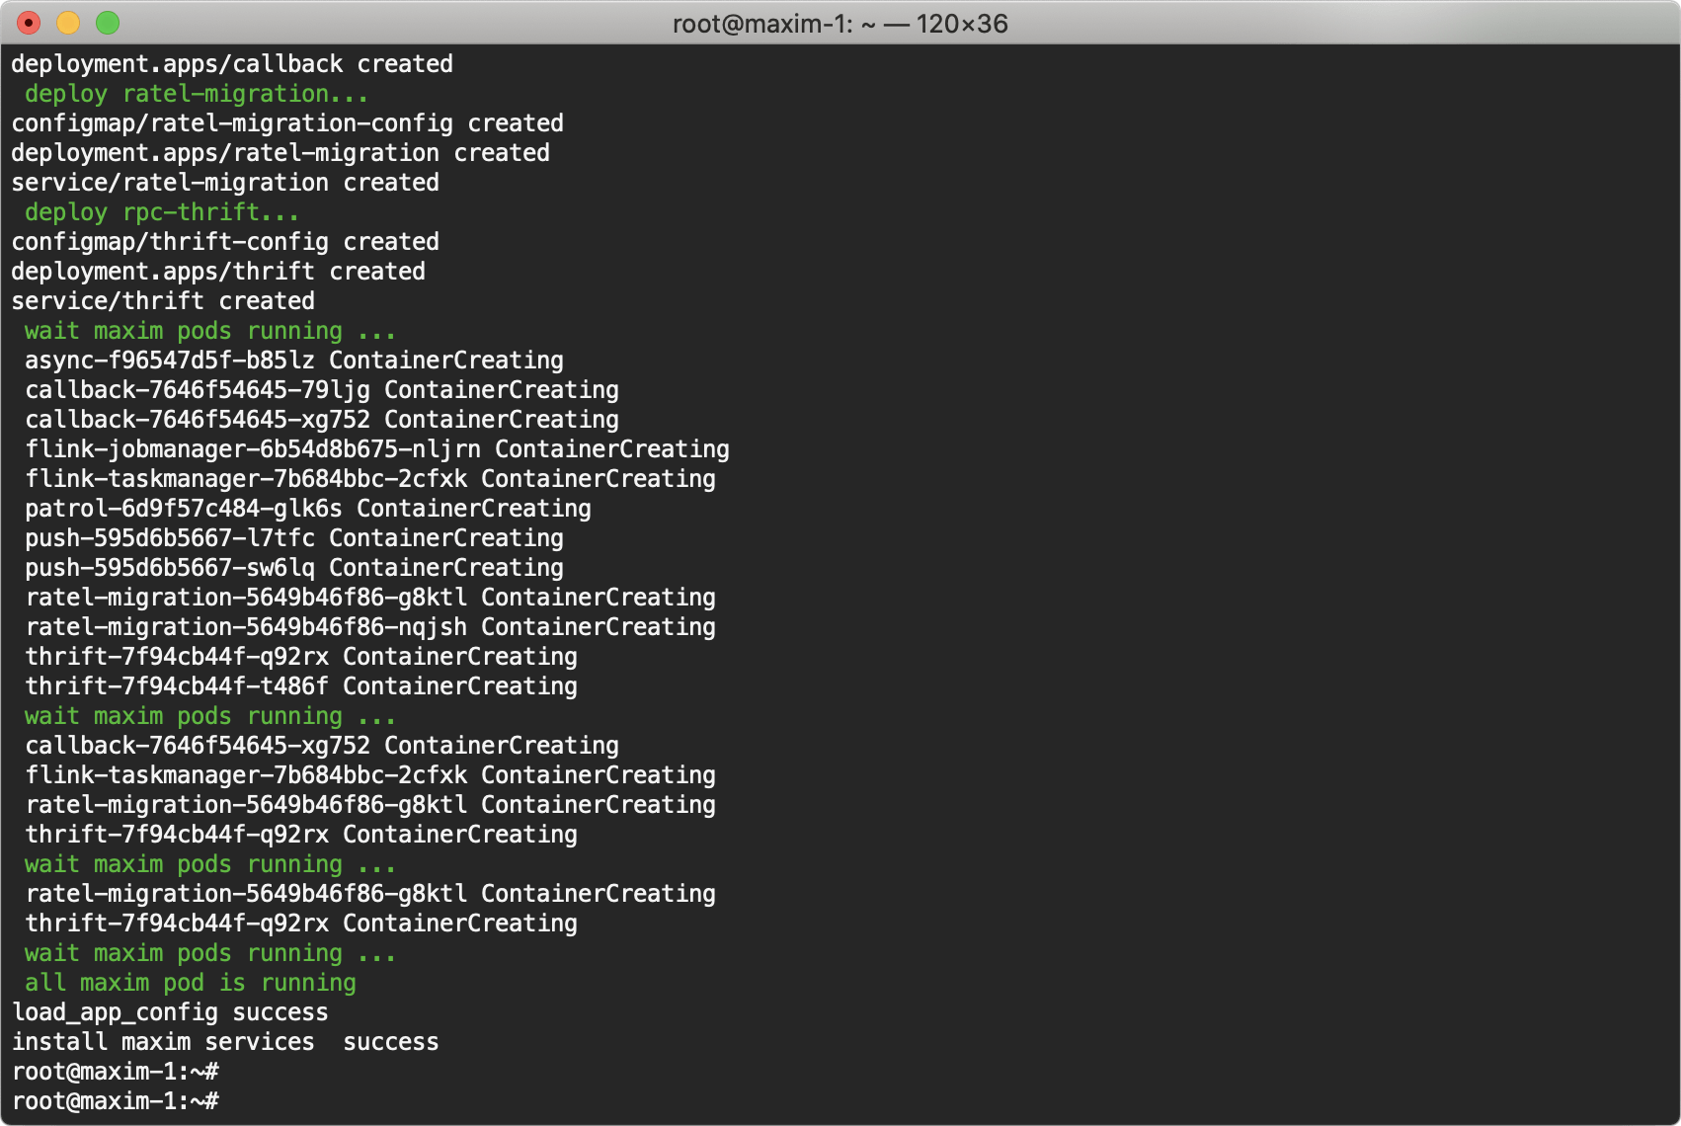Click the root@maxim-1 window title text
This screenshot has height=1126, width=1681.
click(x=840, y=24)
